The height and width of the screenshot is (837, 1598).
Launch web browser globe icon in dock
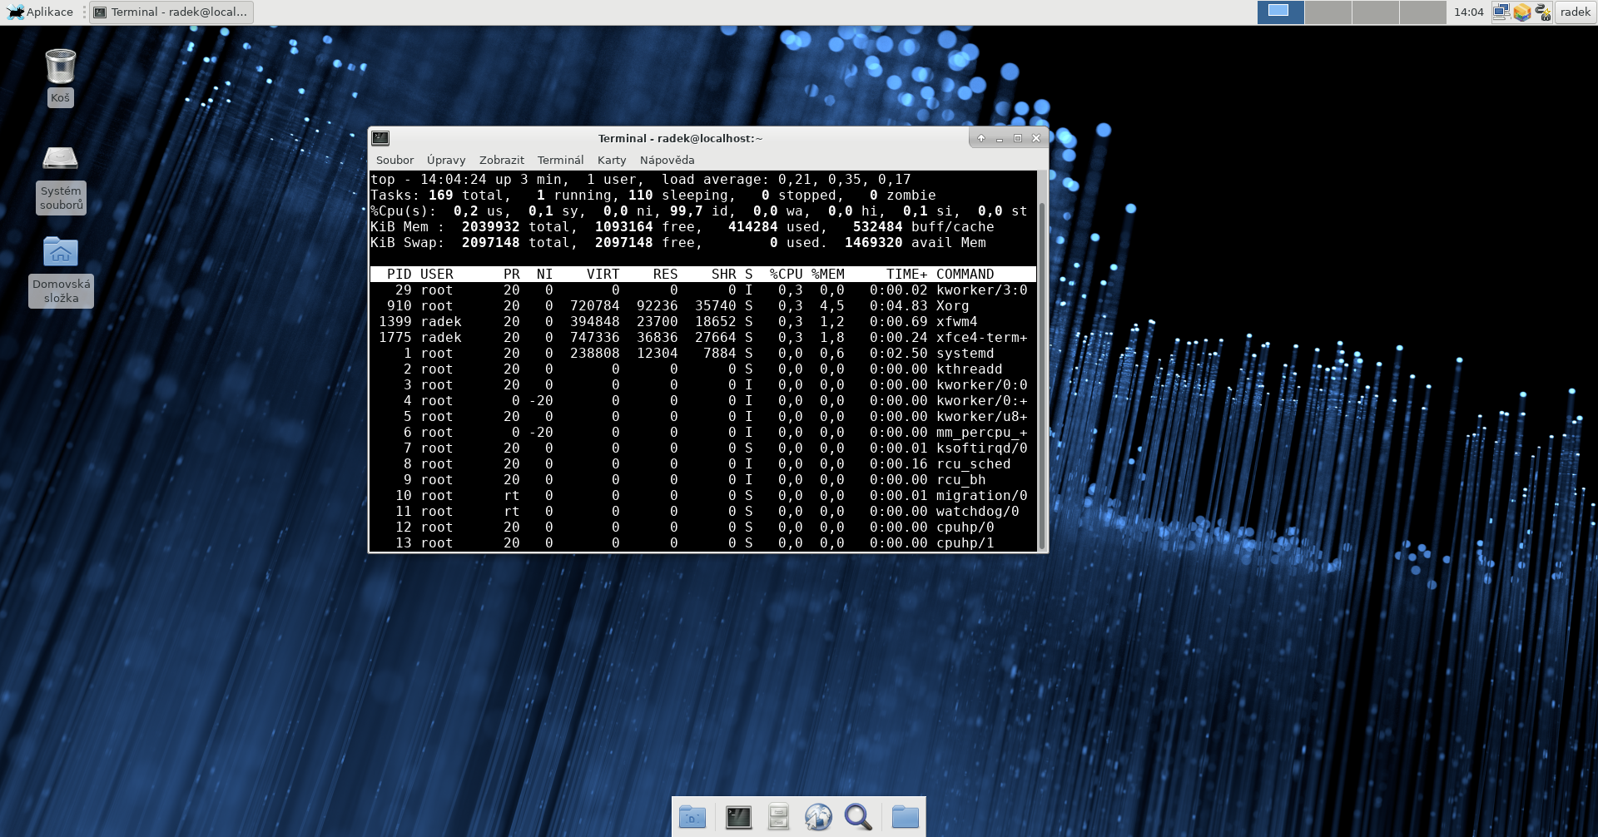click(818, 817)
